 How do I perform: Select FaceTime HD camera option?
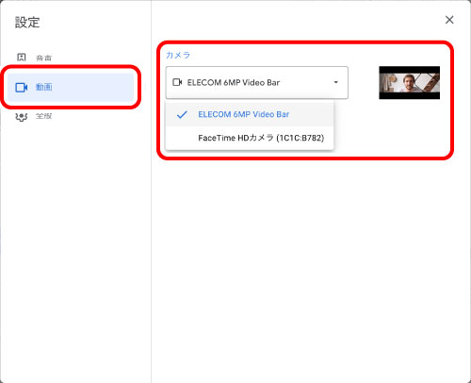coord(250,138)
